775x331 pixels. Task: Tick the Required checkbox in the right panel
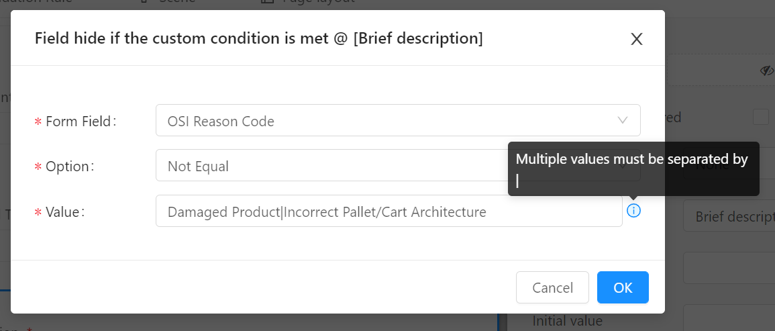click(761, 117)
